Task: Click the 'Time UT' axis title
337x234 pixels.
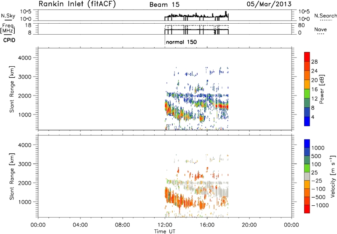Action: tap(165, 231)
